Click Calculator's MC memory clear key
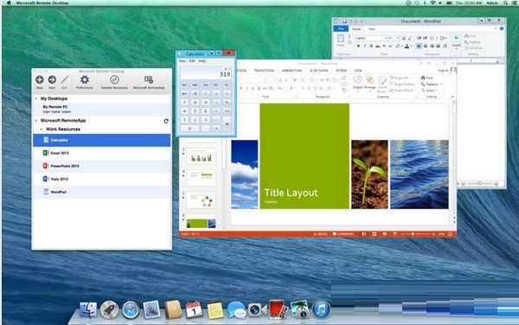This screenshot has height=325, width=519. pyautogui.click(x=184, y=86)
